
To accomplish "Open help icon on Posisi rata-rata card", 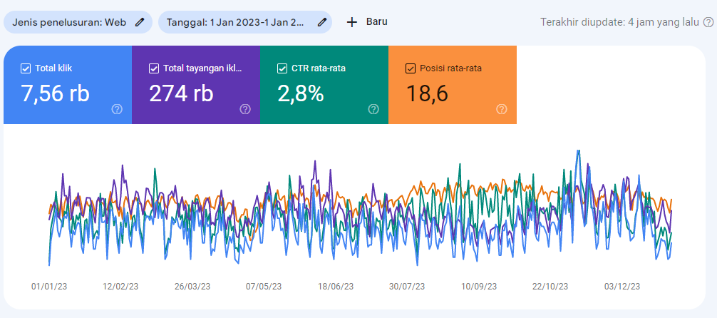I will click(502, 109).
